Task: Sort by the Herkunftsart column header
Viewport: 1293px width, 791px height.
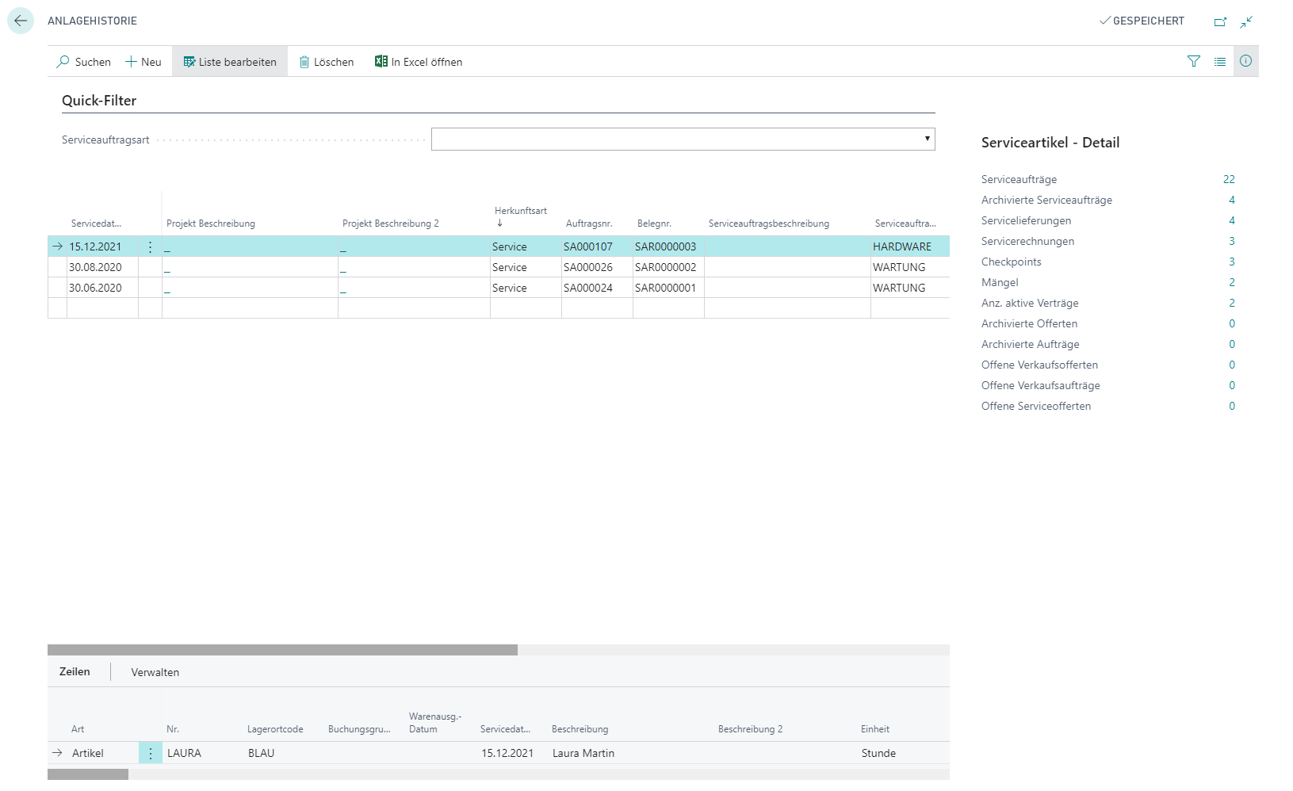Action: tap(521, 211)
